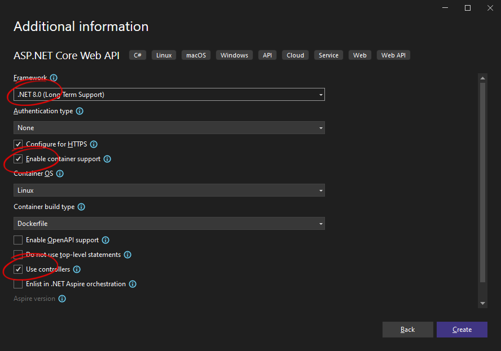Show info for Use controllers option
The height and width of the screenshot is (351, 501).
tap(77, 269)
